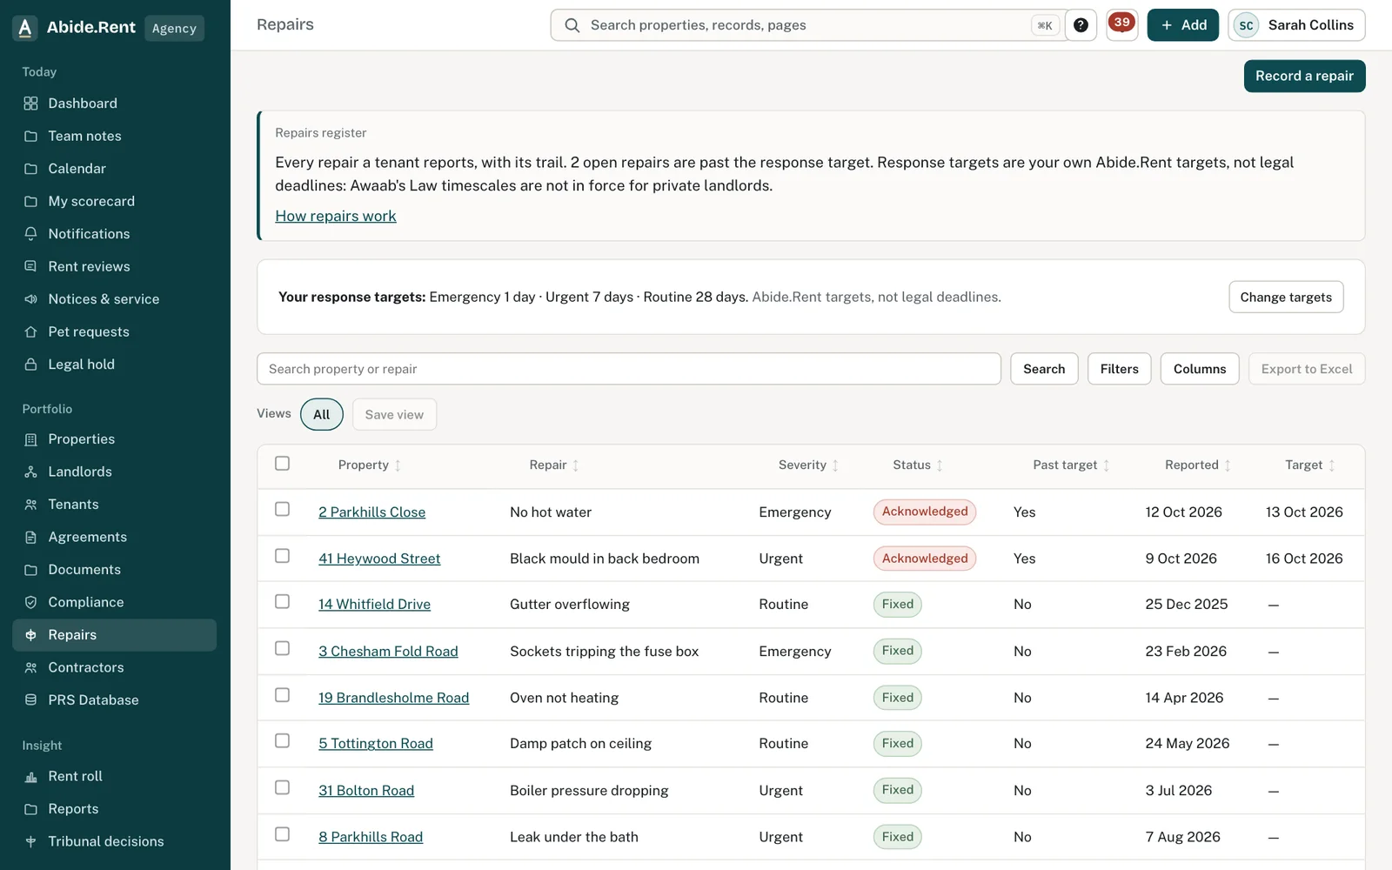This screenshot has width=1392, height=870.
Task: Focus the global search properties, records, pages box
Action: click(x=809, y=25)
